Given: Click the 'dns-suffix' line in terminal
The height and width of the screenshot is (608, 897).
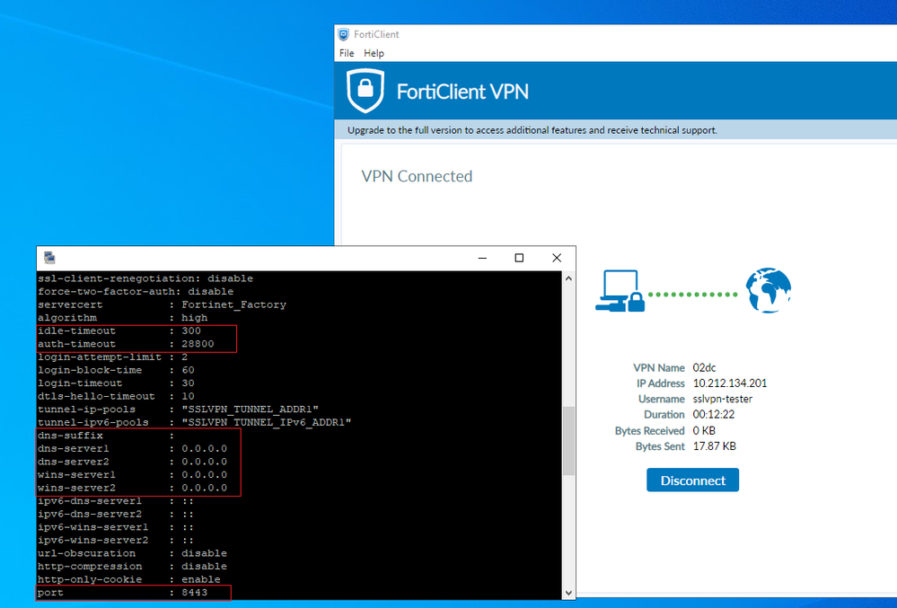Looking at the screenshot, I should click(106, 436).
